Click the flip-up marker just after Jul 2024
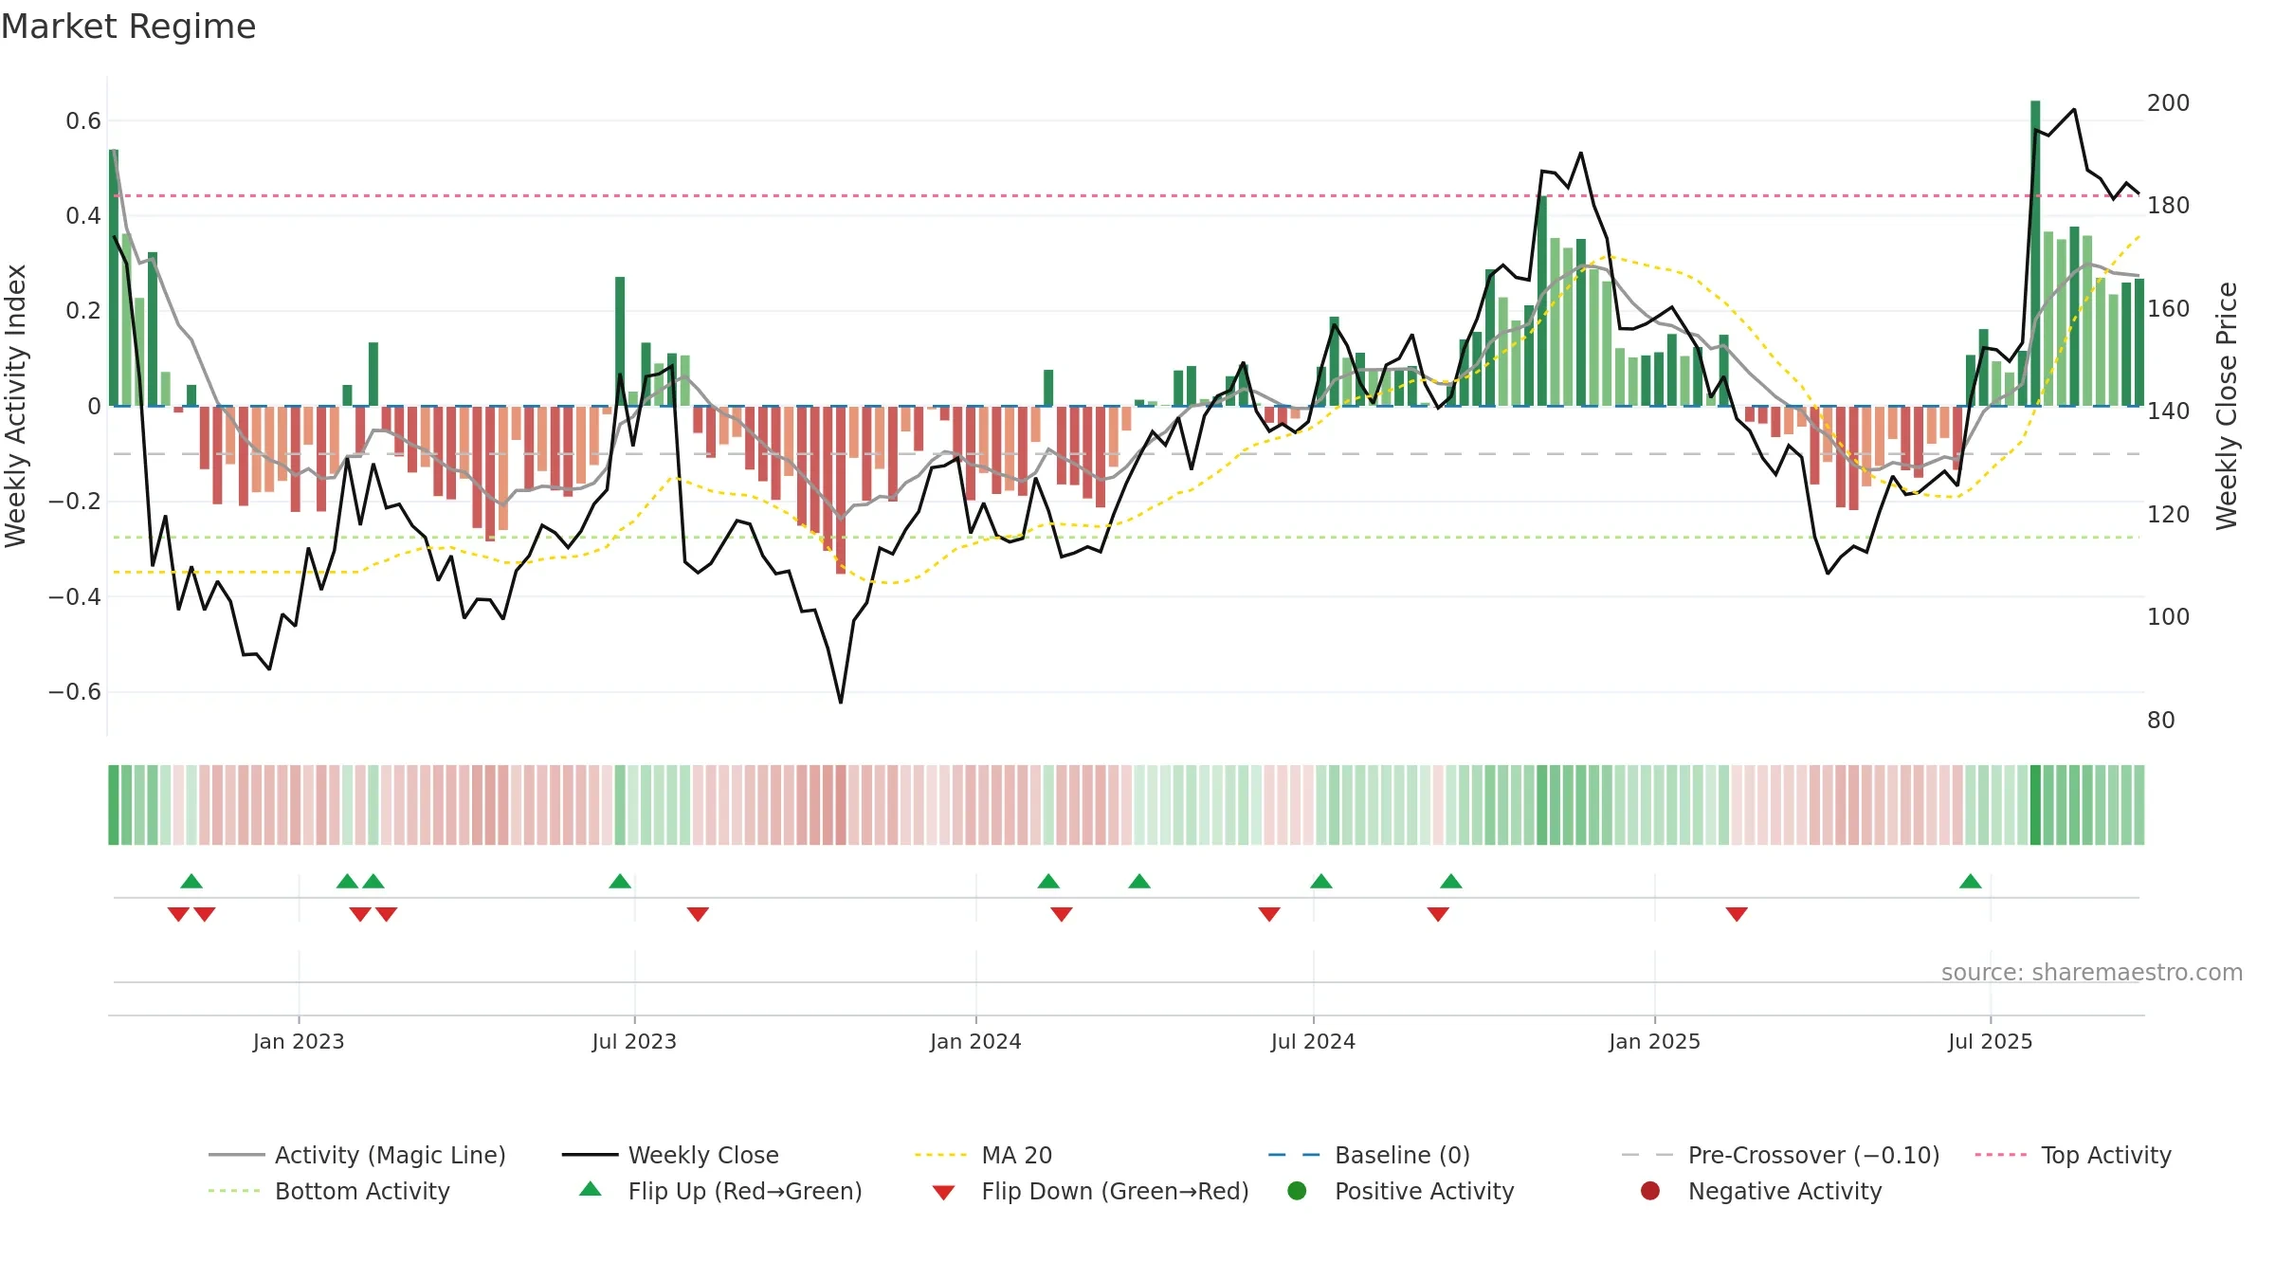 1321,881
